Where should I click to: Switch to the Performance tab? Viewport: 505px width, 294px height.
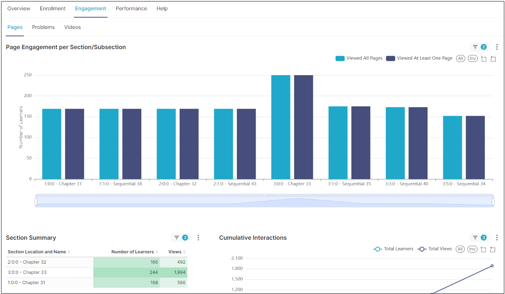click(x=131, y=8)
